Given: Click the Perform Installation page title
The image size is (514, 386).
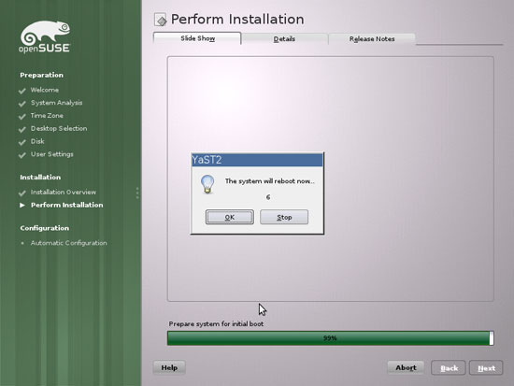Looking at the screenshot, I should pyautogui.click(x=237, y=19).
